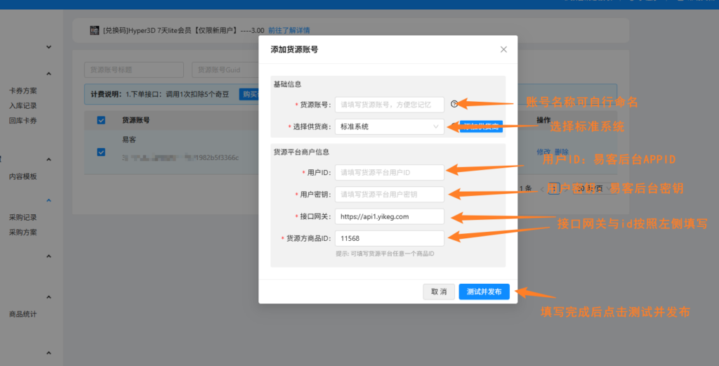Click the 易客 account name text
This screenshot has height=366, width=719.
129,139
